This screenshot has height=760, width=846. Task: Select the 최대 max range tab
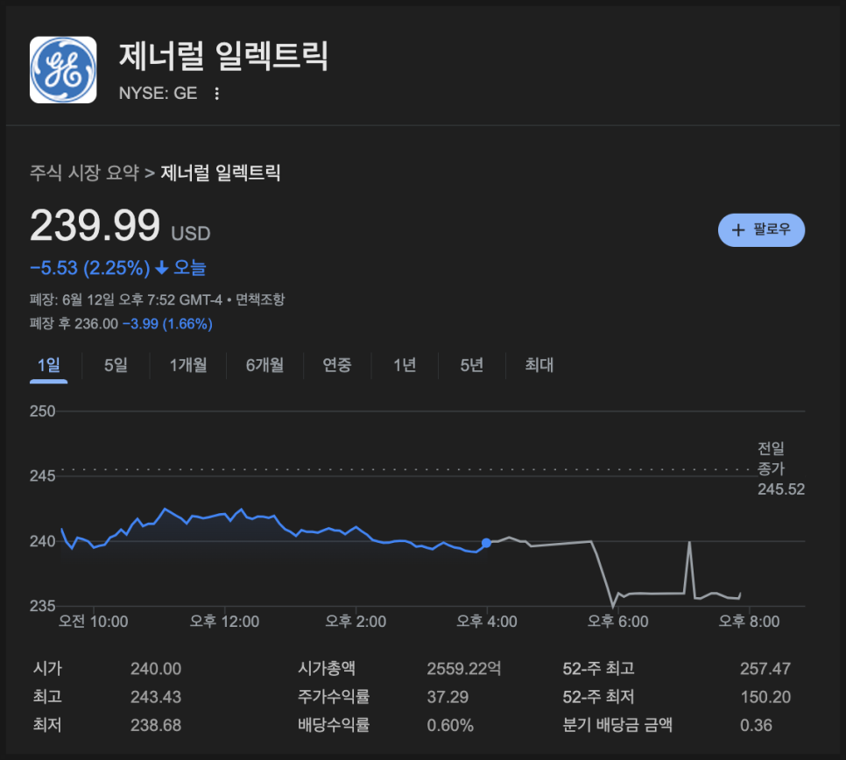tap(539, 365)
